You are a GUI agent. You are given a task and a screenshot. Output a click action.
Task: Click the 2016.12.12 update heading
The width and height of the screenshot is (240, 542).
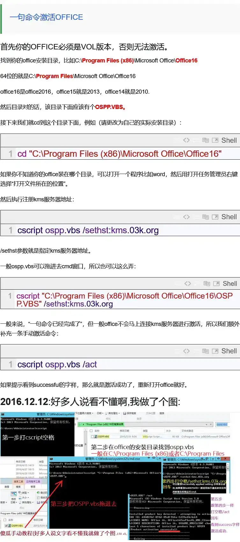pyautogui.click(x=90, y=402)
